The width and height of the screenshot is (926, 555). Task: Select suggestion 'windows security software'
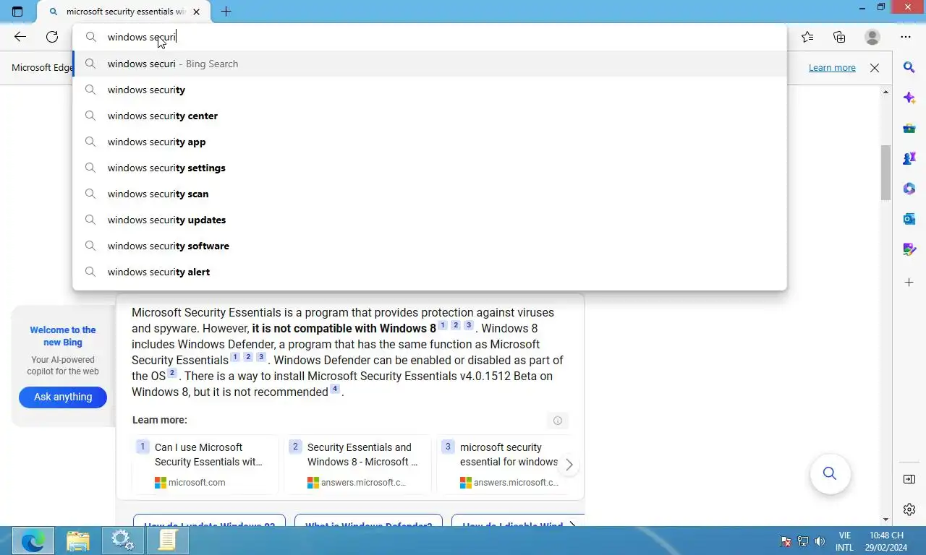[430, 246]
